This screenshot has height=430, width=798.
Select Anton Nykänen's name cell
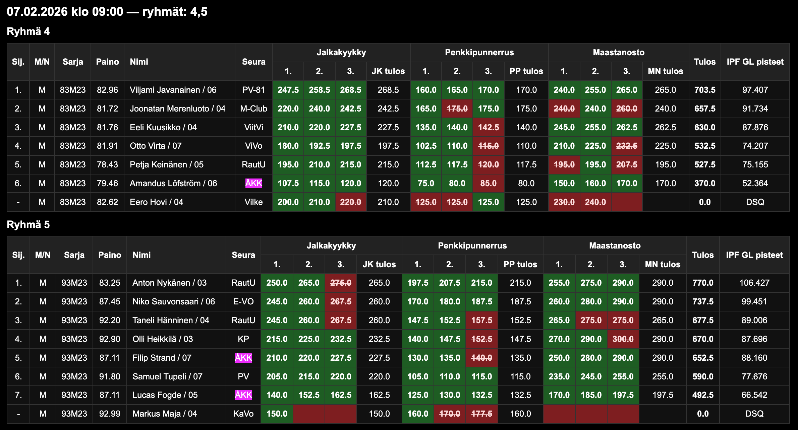169,283
